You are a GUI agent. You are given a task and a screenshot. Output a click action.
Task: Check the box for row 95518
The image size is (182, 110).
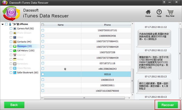pos(43,74)
